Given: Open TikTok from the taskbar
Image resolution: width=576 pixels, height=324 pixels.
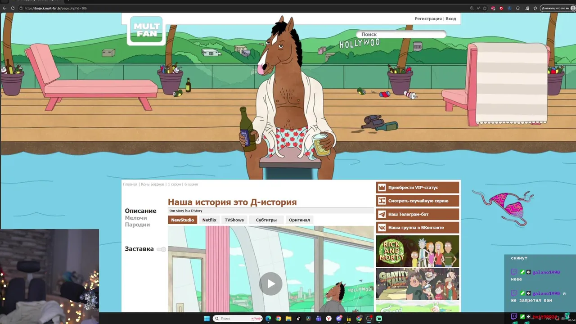Looking at the screenshot, I should [x=298, y=319].
